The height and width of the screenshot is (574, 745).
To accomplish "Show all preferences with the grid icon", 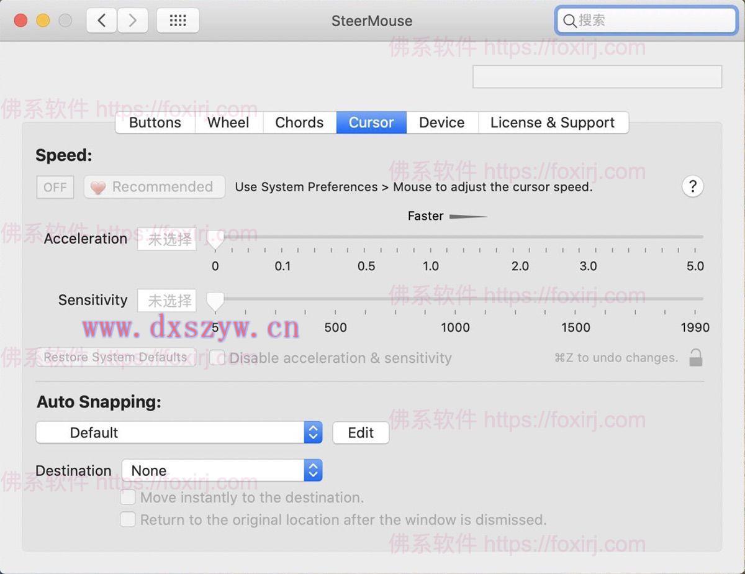I will [x=178, y=20].
